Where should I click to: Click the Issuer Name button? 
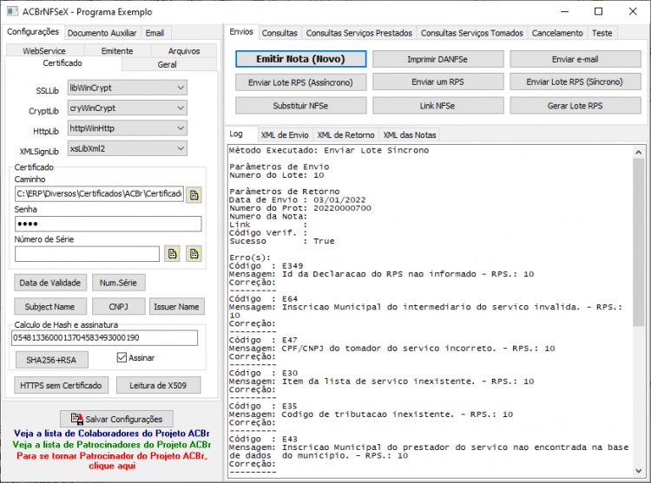point(177,307)
